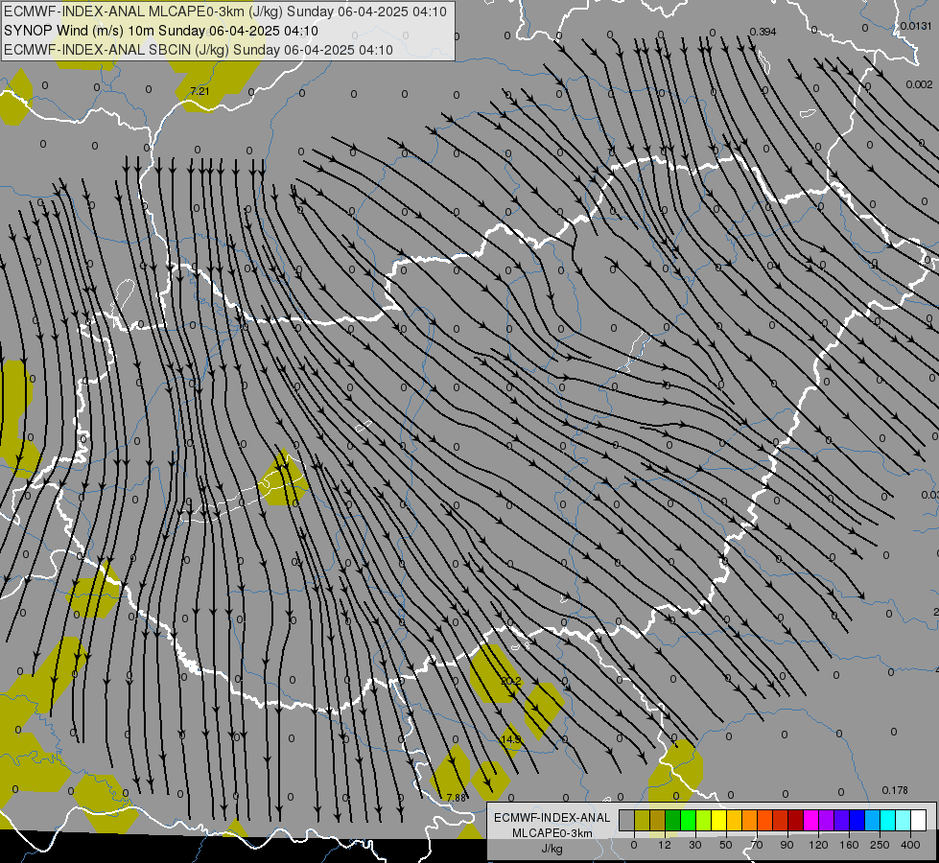The width and height of the screenshot is (939, 863).
Task: Click the legend tick label 30
Action: (694, 845)
